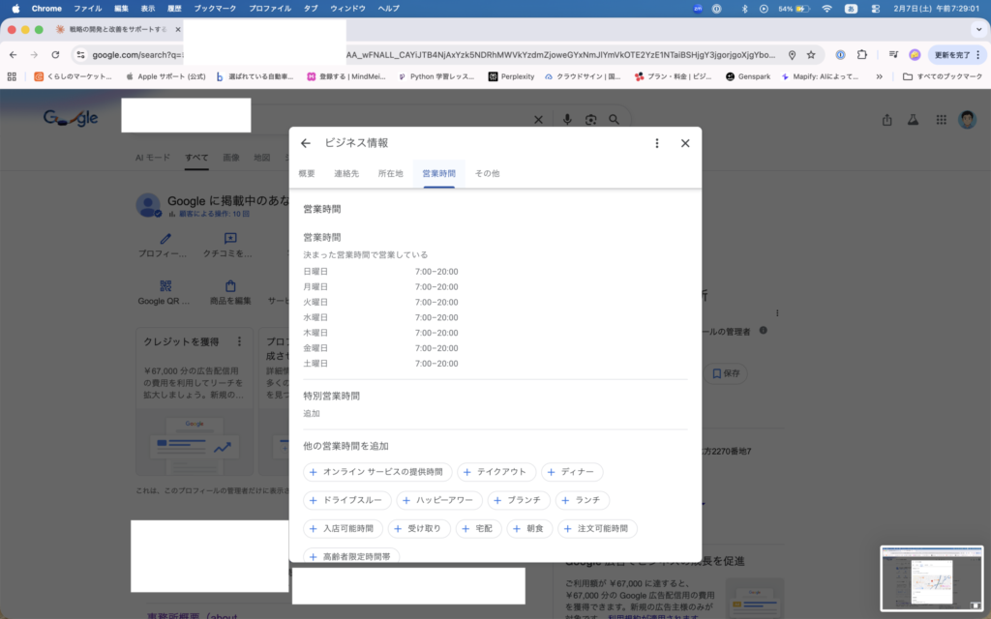Open the その他 tab
The width and height of the screenshot is (991, 619).
click(487, 173)
